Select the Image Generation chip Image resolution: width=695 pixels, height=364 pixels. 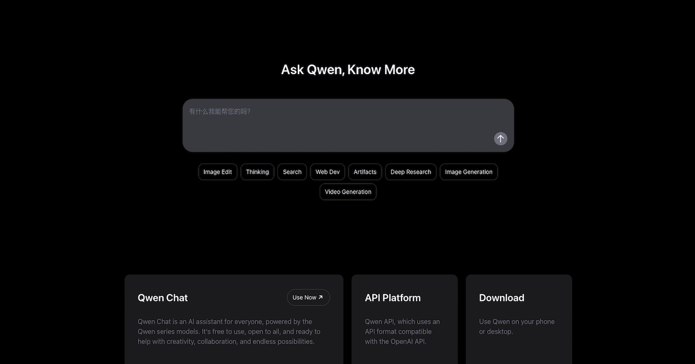coord(469,172)
